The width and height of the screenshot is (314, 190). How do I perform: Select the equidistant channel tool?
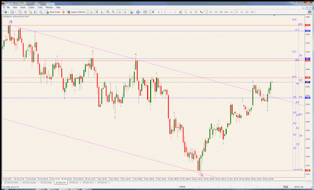click(181, 12)
